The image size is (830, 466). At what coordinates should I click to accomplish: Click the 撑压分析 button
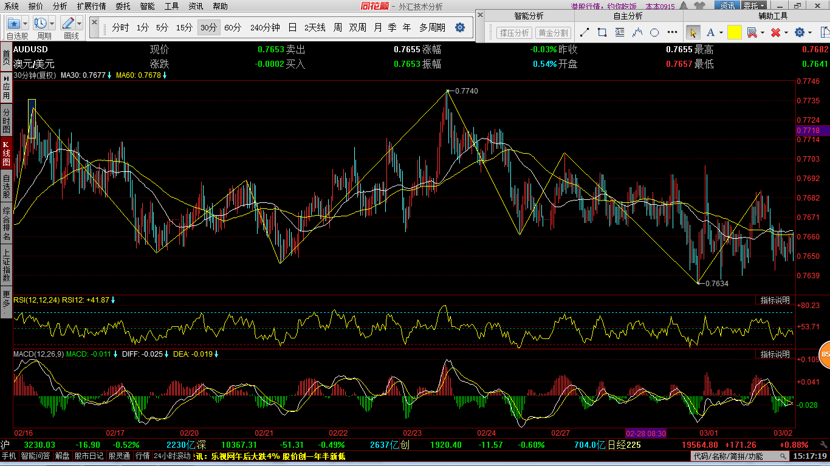pyautogui.click(x=514, y=33)
